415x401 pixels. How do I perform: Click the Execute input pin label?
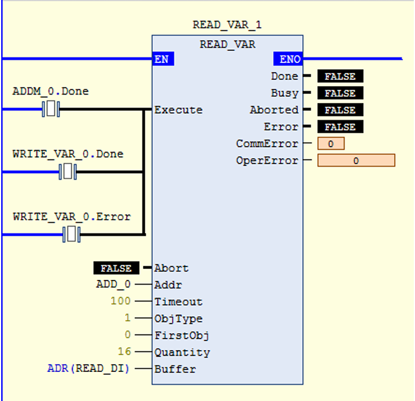(178, 110)
